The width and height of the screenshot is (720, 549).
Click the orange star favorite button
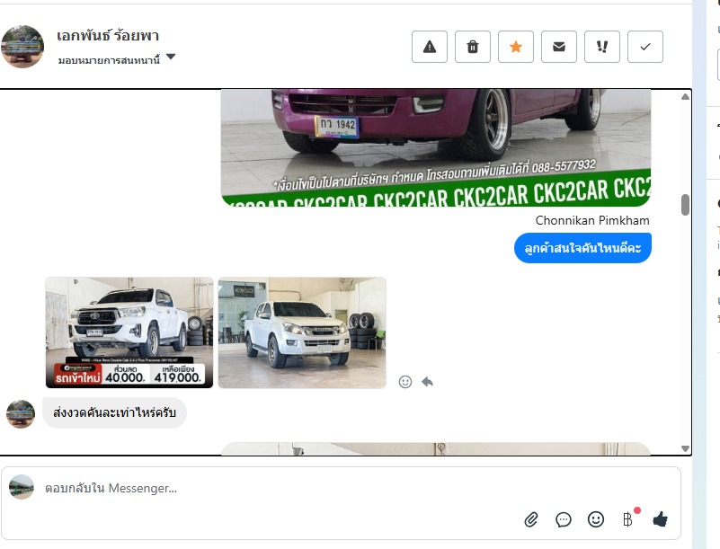516,47
